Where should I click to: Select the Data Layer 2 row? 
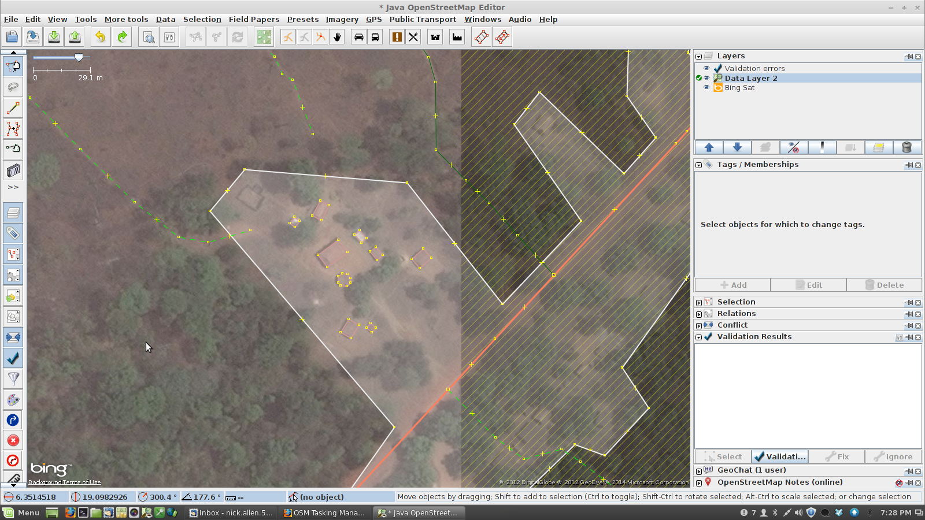tap(808, 78)
